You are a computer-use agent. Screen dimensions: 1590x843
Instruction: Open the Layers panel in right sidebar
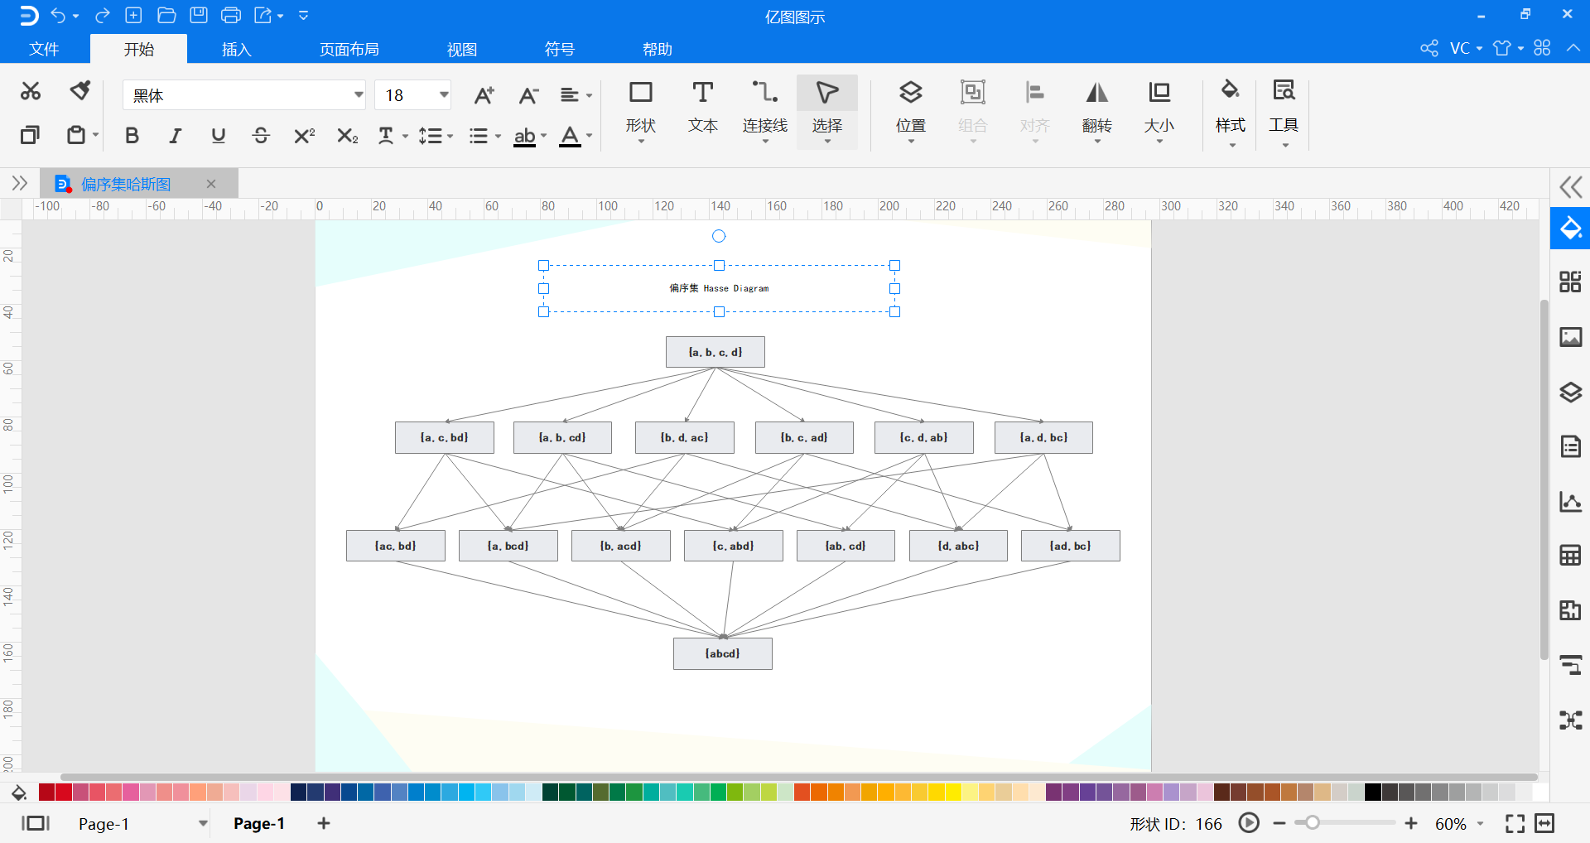(1570, 392)
